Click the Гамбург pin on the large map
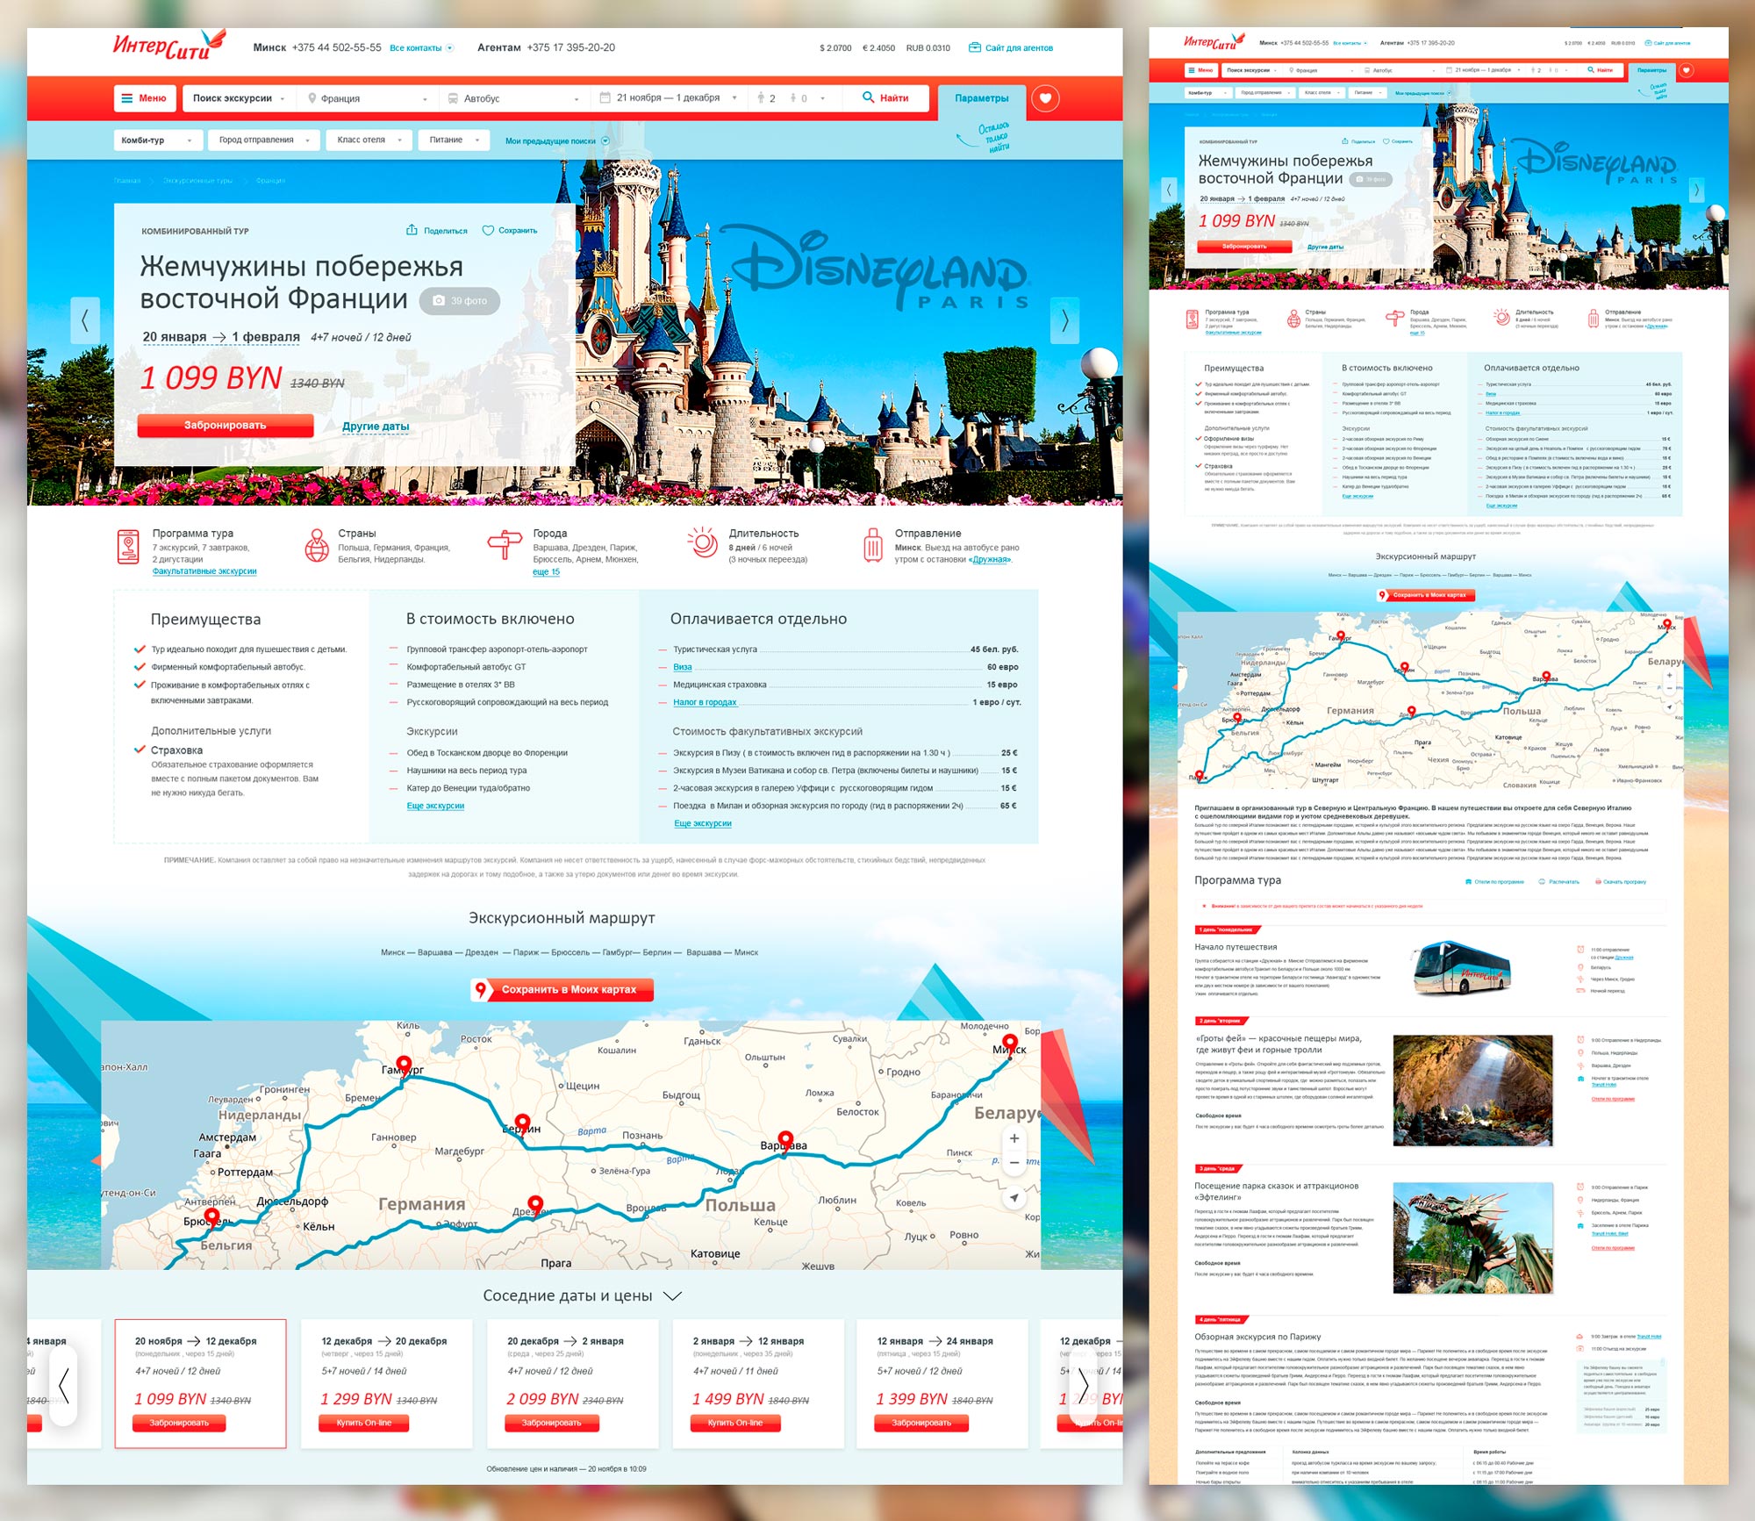 coord(404,1066)
